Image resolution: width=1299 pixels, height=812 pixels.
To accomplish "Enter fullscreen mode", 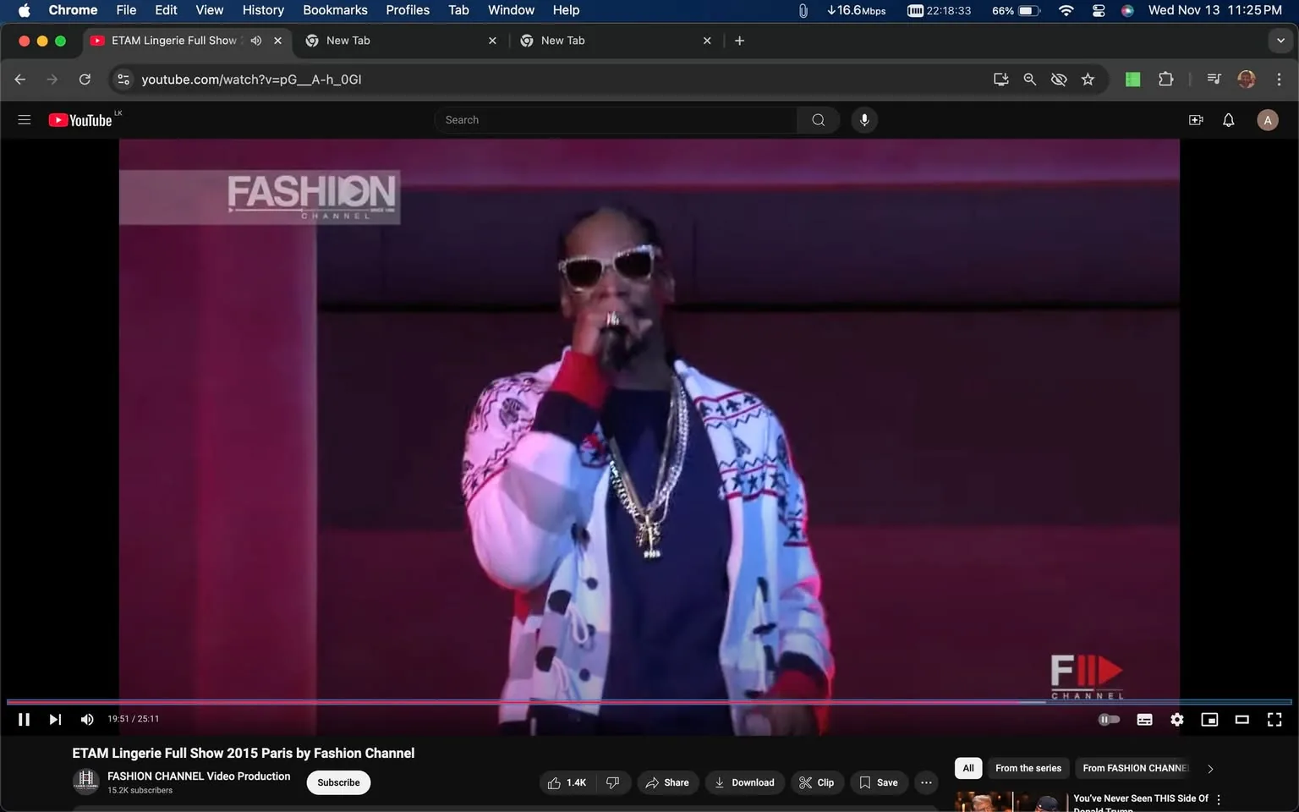I will pyautogui.click(x=1274, y=719).
